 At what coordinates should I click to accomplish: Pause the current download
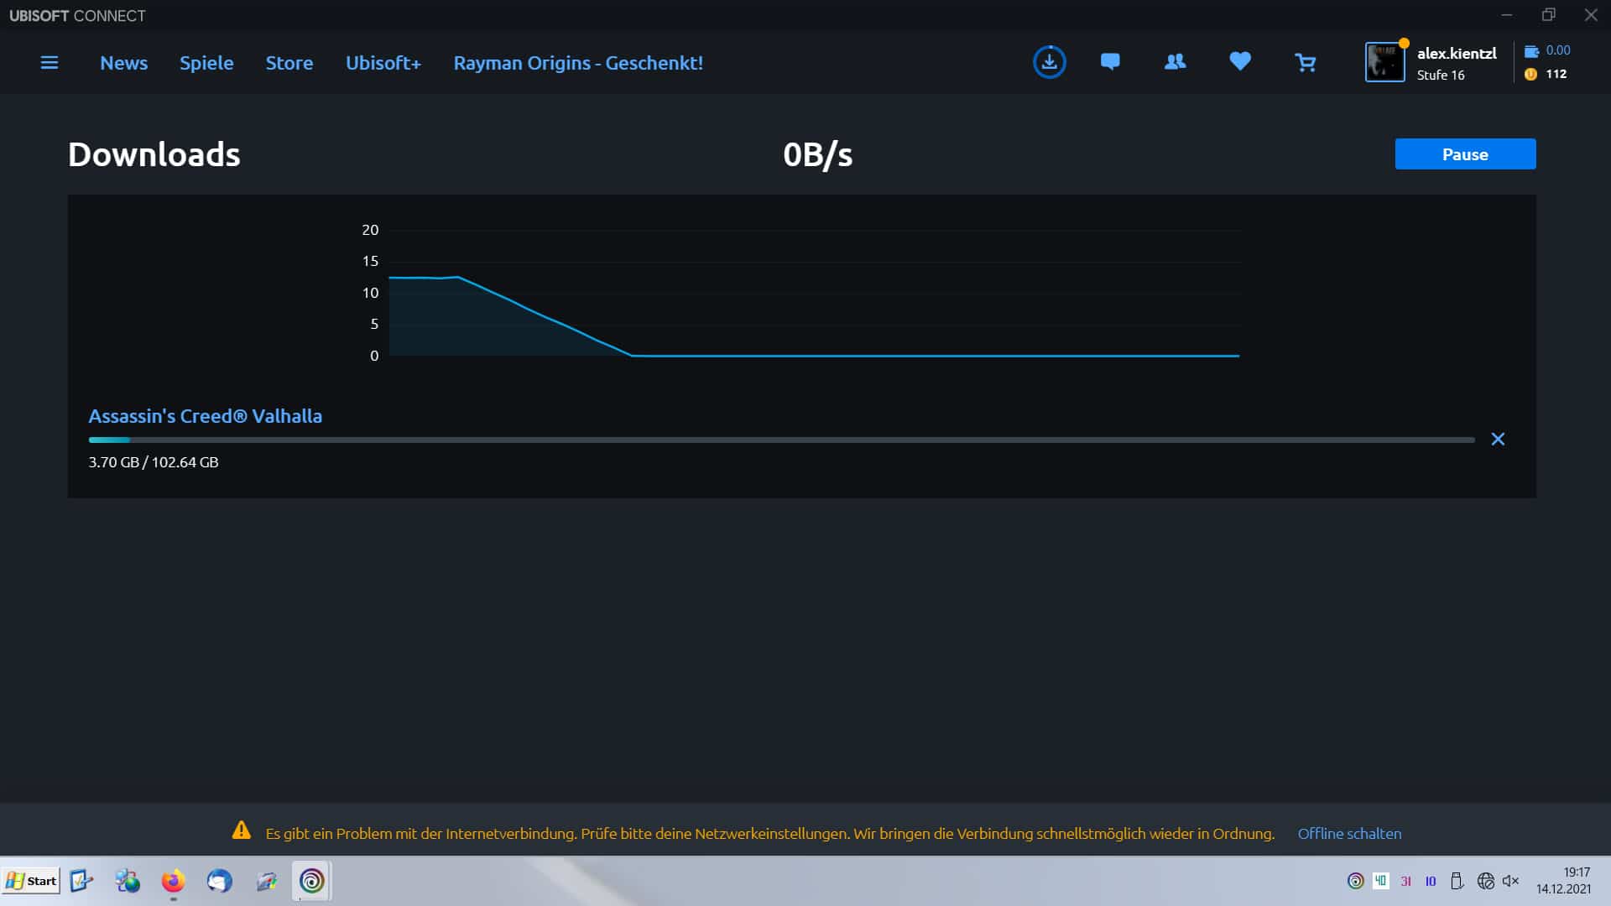[x=1465, y=154]
